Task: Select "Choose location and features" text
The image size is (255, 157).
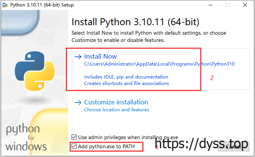Action: pyautogui.click(x=116, y=110)
